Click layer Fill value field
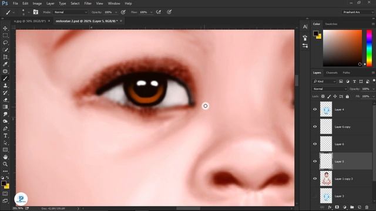 [x=365, y=96]
